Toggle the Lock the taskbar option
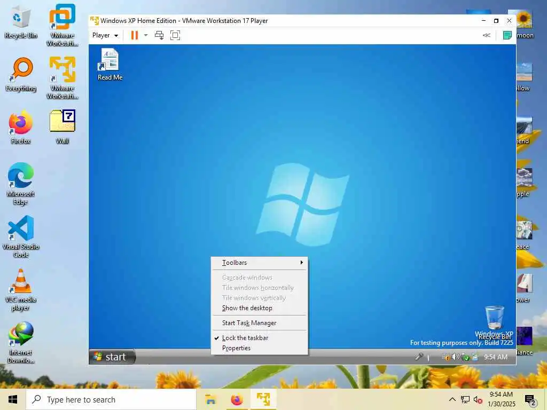Image resolution: width=547 pixels, height=410 pixels. click(259, 338)
